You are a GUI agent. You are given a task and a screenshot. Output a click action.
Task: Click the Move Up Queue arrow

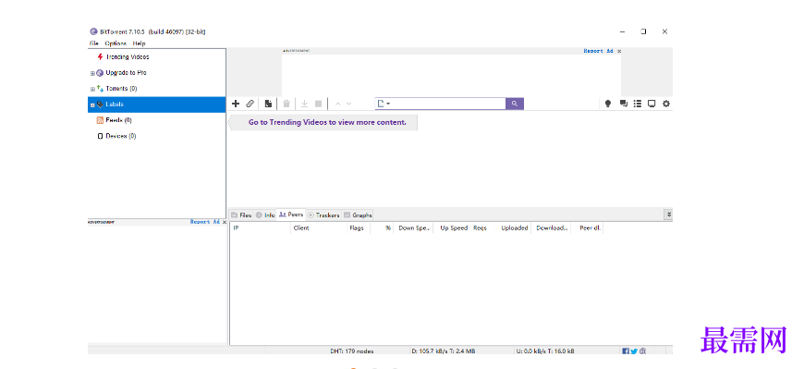point(337,104)
